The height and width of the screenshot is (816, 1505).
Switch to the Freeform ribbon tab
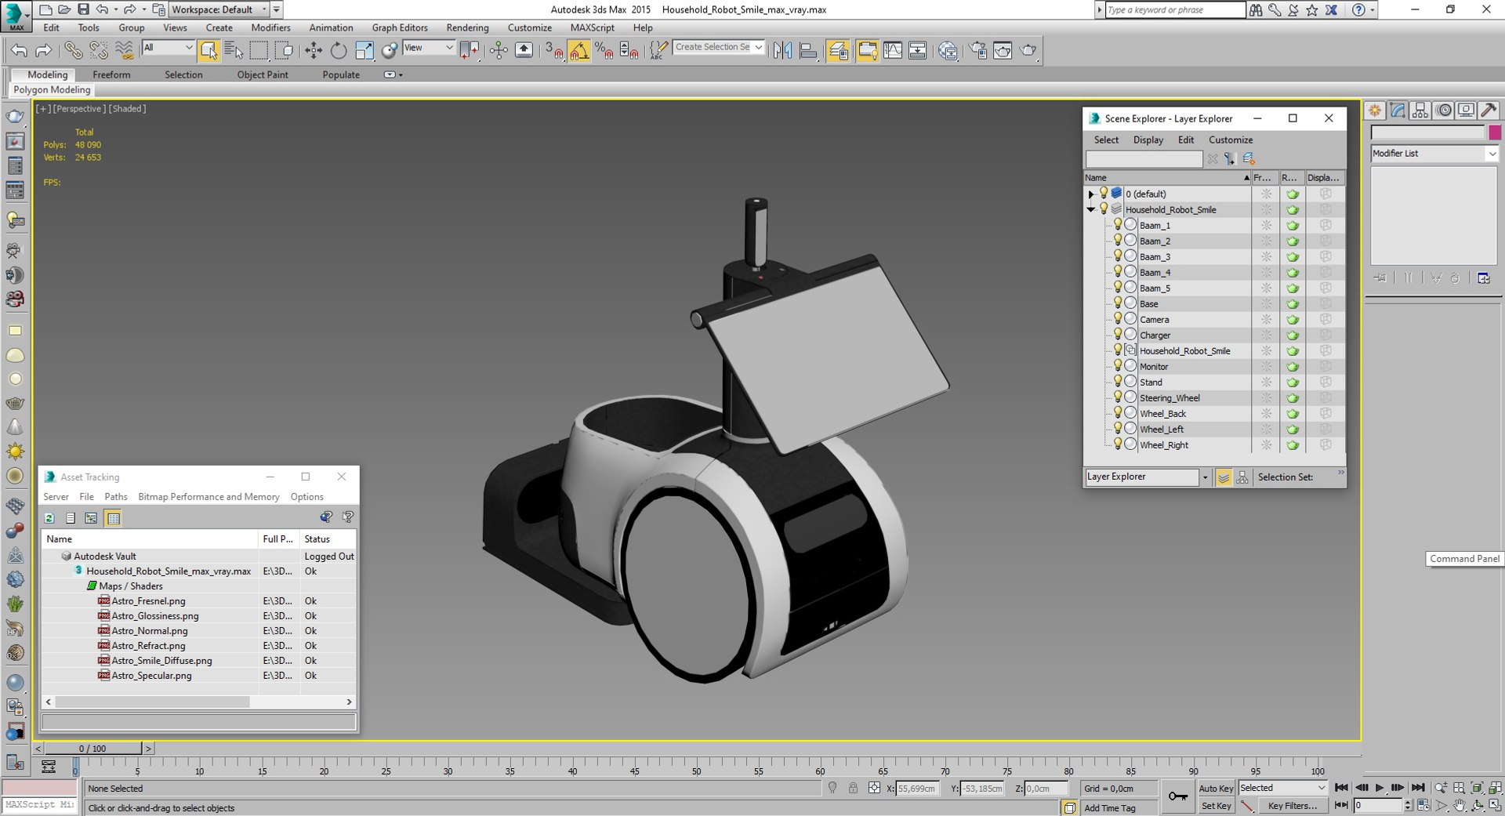[x=111, y=74]
